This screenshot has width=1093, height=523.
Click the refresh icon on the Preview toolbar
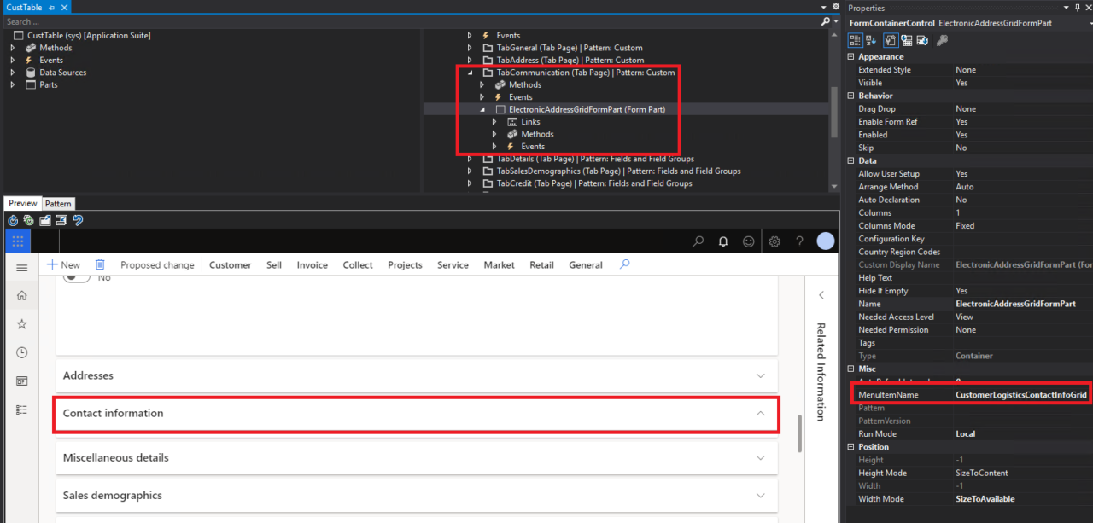[x=13, y=219]
